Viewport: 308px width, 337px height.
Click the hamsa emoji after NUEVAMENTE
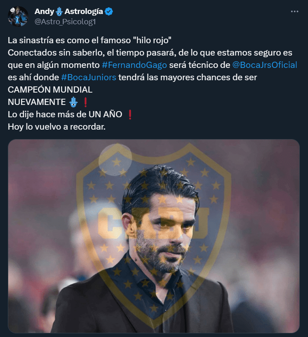(x=73, y=102)
